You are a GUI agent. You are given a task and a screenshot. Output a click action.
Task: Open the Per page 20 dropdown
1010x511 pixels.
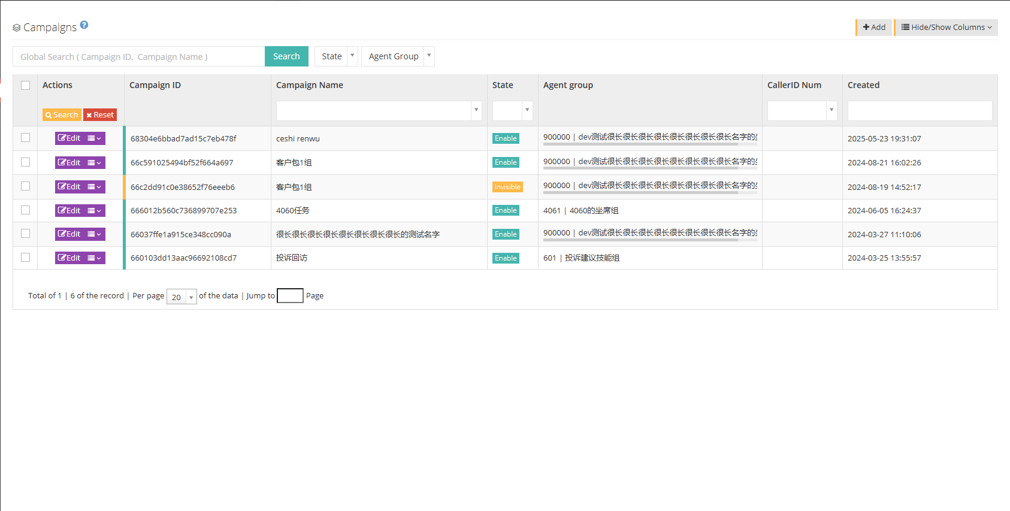[182, 297]
